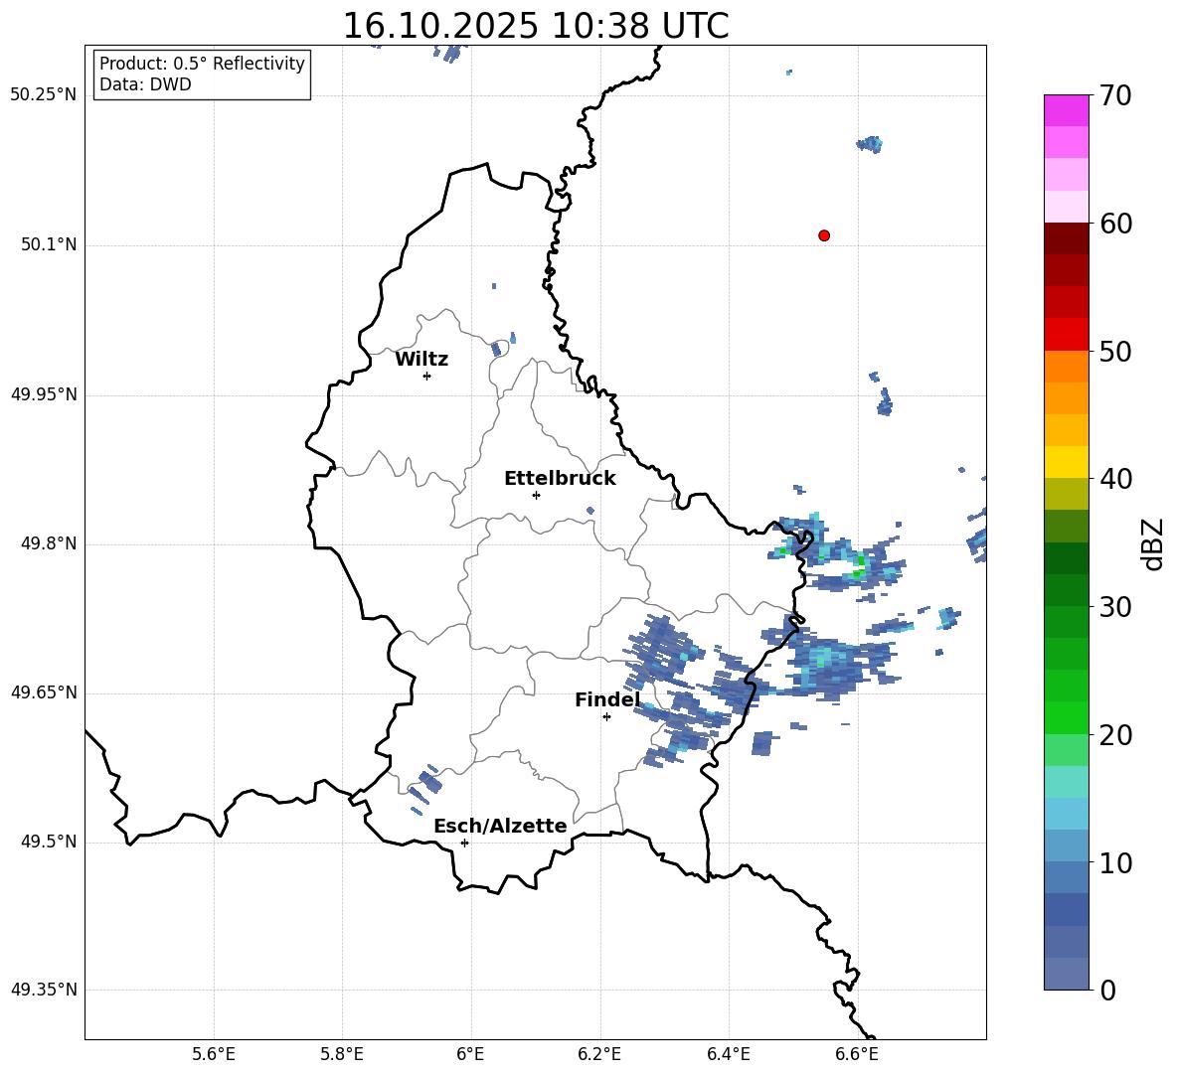This screenshot has width=1177, height=1074.
Task: Click the Wiltz station cross marker
Action: click(427, 376)
